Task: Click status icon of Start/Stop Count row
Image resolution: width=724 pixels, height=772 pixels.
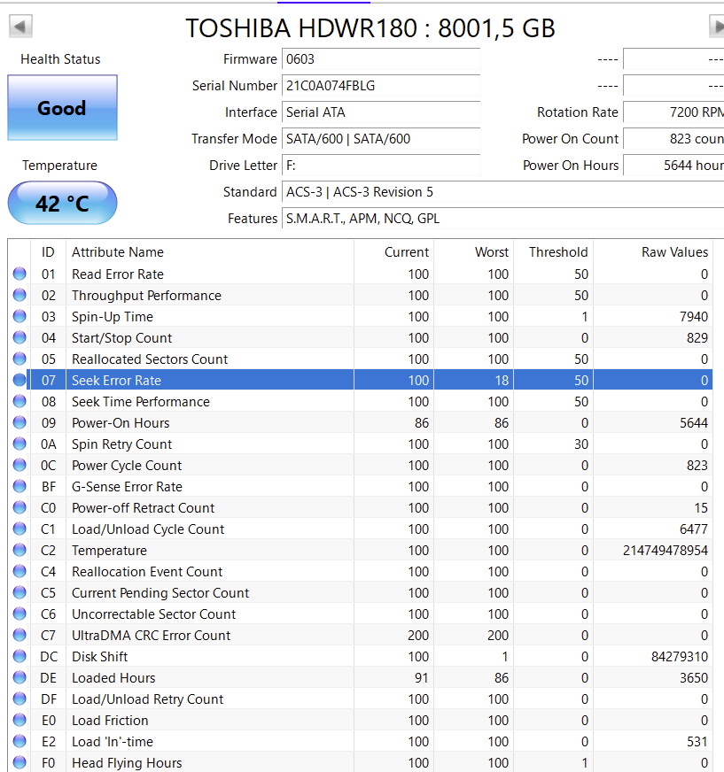Action: 19,337
